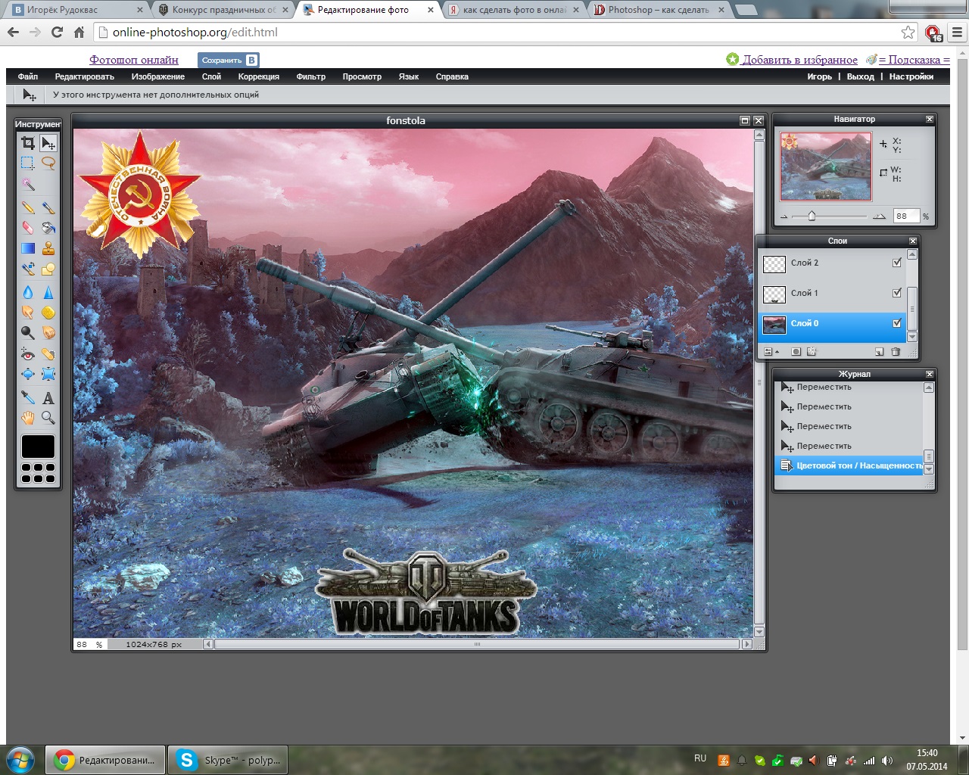Select the Clone Stamp tool

48,247
